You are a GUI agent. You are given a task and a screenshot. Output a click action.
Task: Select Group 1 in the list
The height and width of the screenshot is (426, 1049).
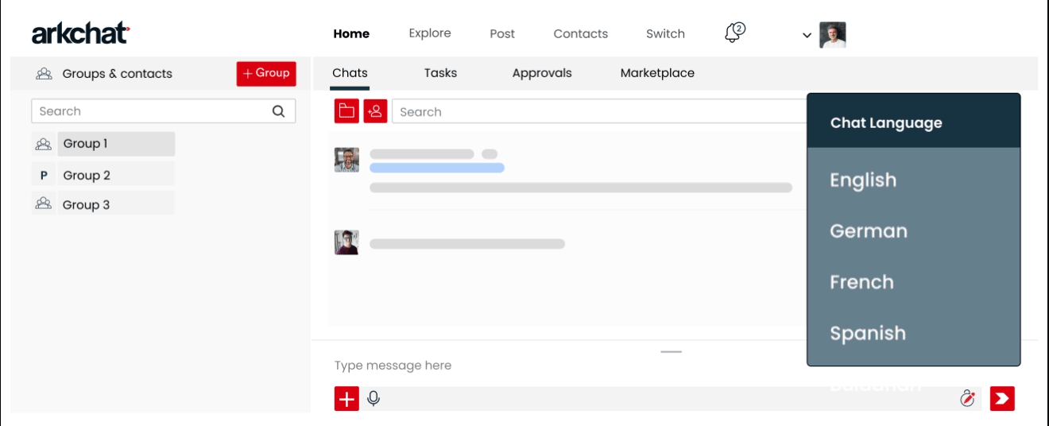[116, 144]
